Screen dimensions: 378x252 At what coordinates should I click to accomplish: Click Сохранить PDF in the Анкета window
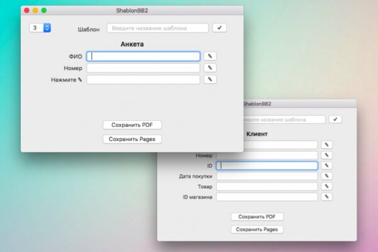[132, 125]
